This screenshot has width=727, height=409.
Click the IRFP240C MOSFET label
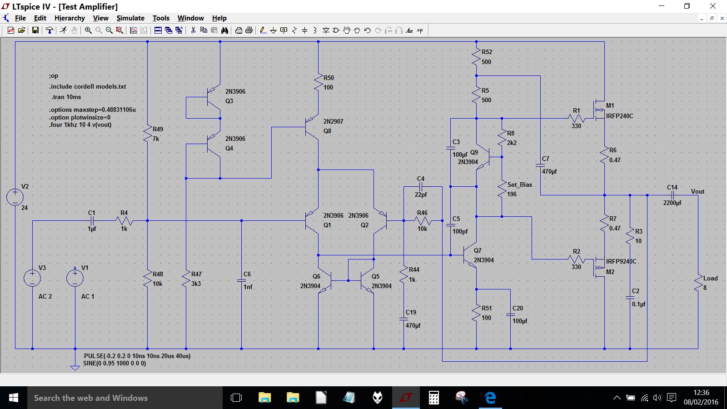620,116
